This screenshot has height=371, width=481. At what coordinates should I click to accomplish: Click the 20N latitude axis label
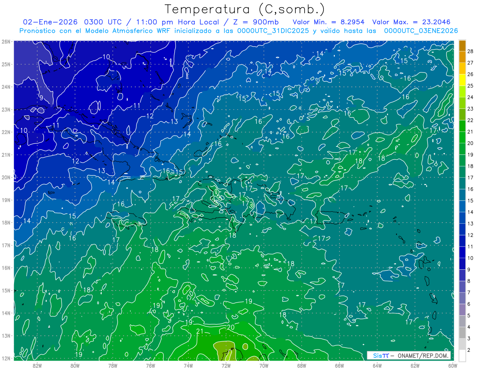(6, 177)
